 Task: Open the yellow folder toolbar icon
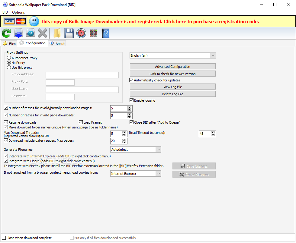click(57, 33)
